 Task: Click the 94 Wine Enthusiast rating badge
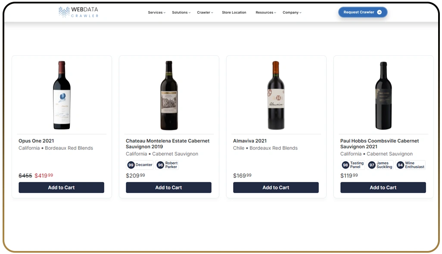pos(411,165)
